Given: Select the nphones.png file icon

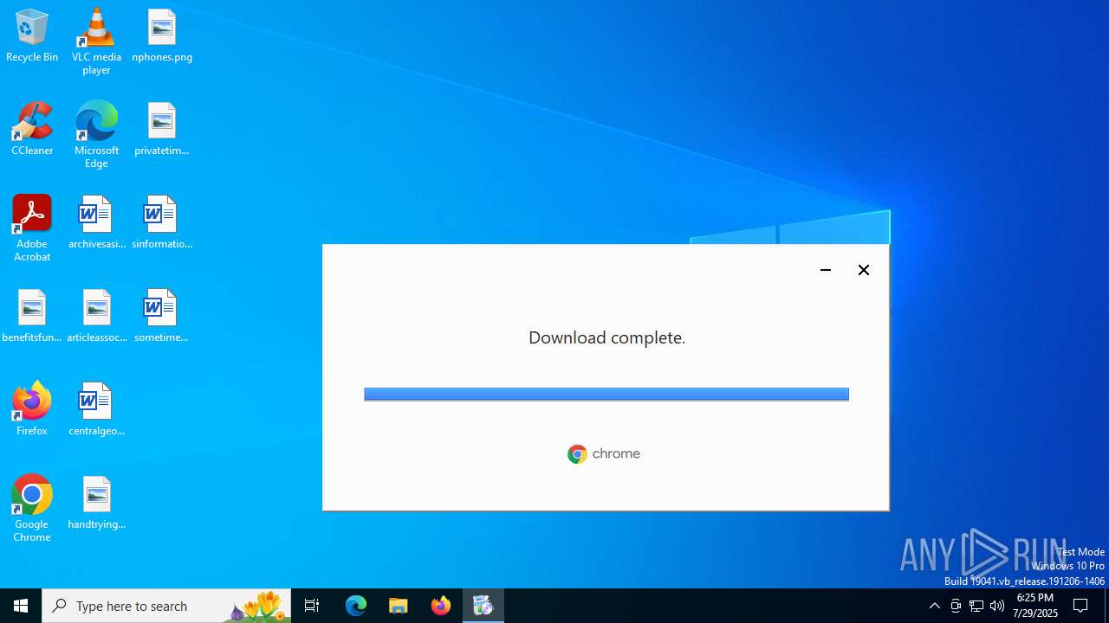Looking at the screenshot, I should [x=162, y=36].
